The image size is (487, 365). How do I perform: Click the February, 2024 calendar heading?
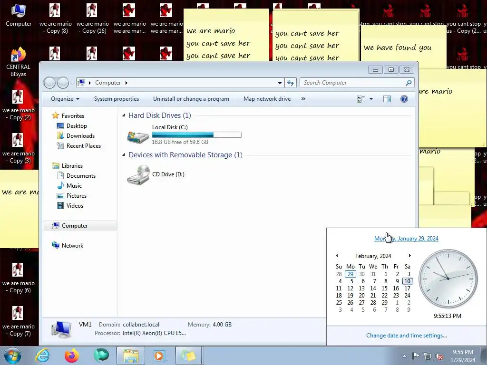click(373, 256)
